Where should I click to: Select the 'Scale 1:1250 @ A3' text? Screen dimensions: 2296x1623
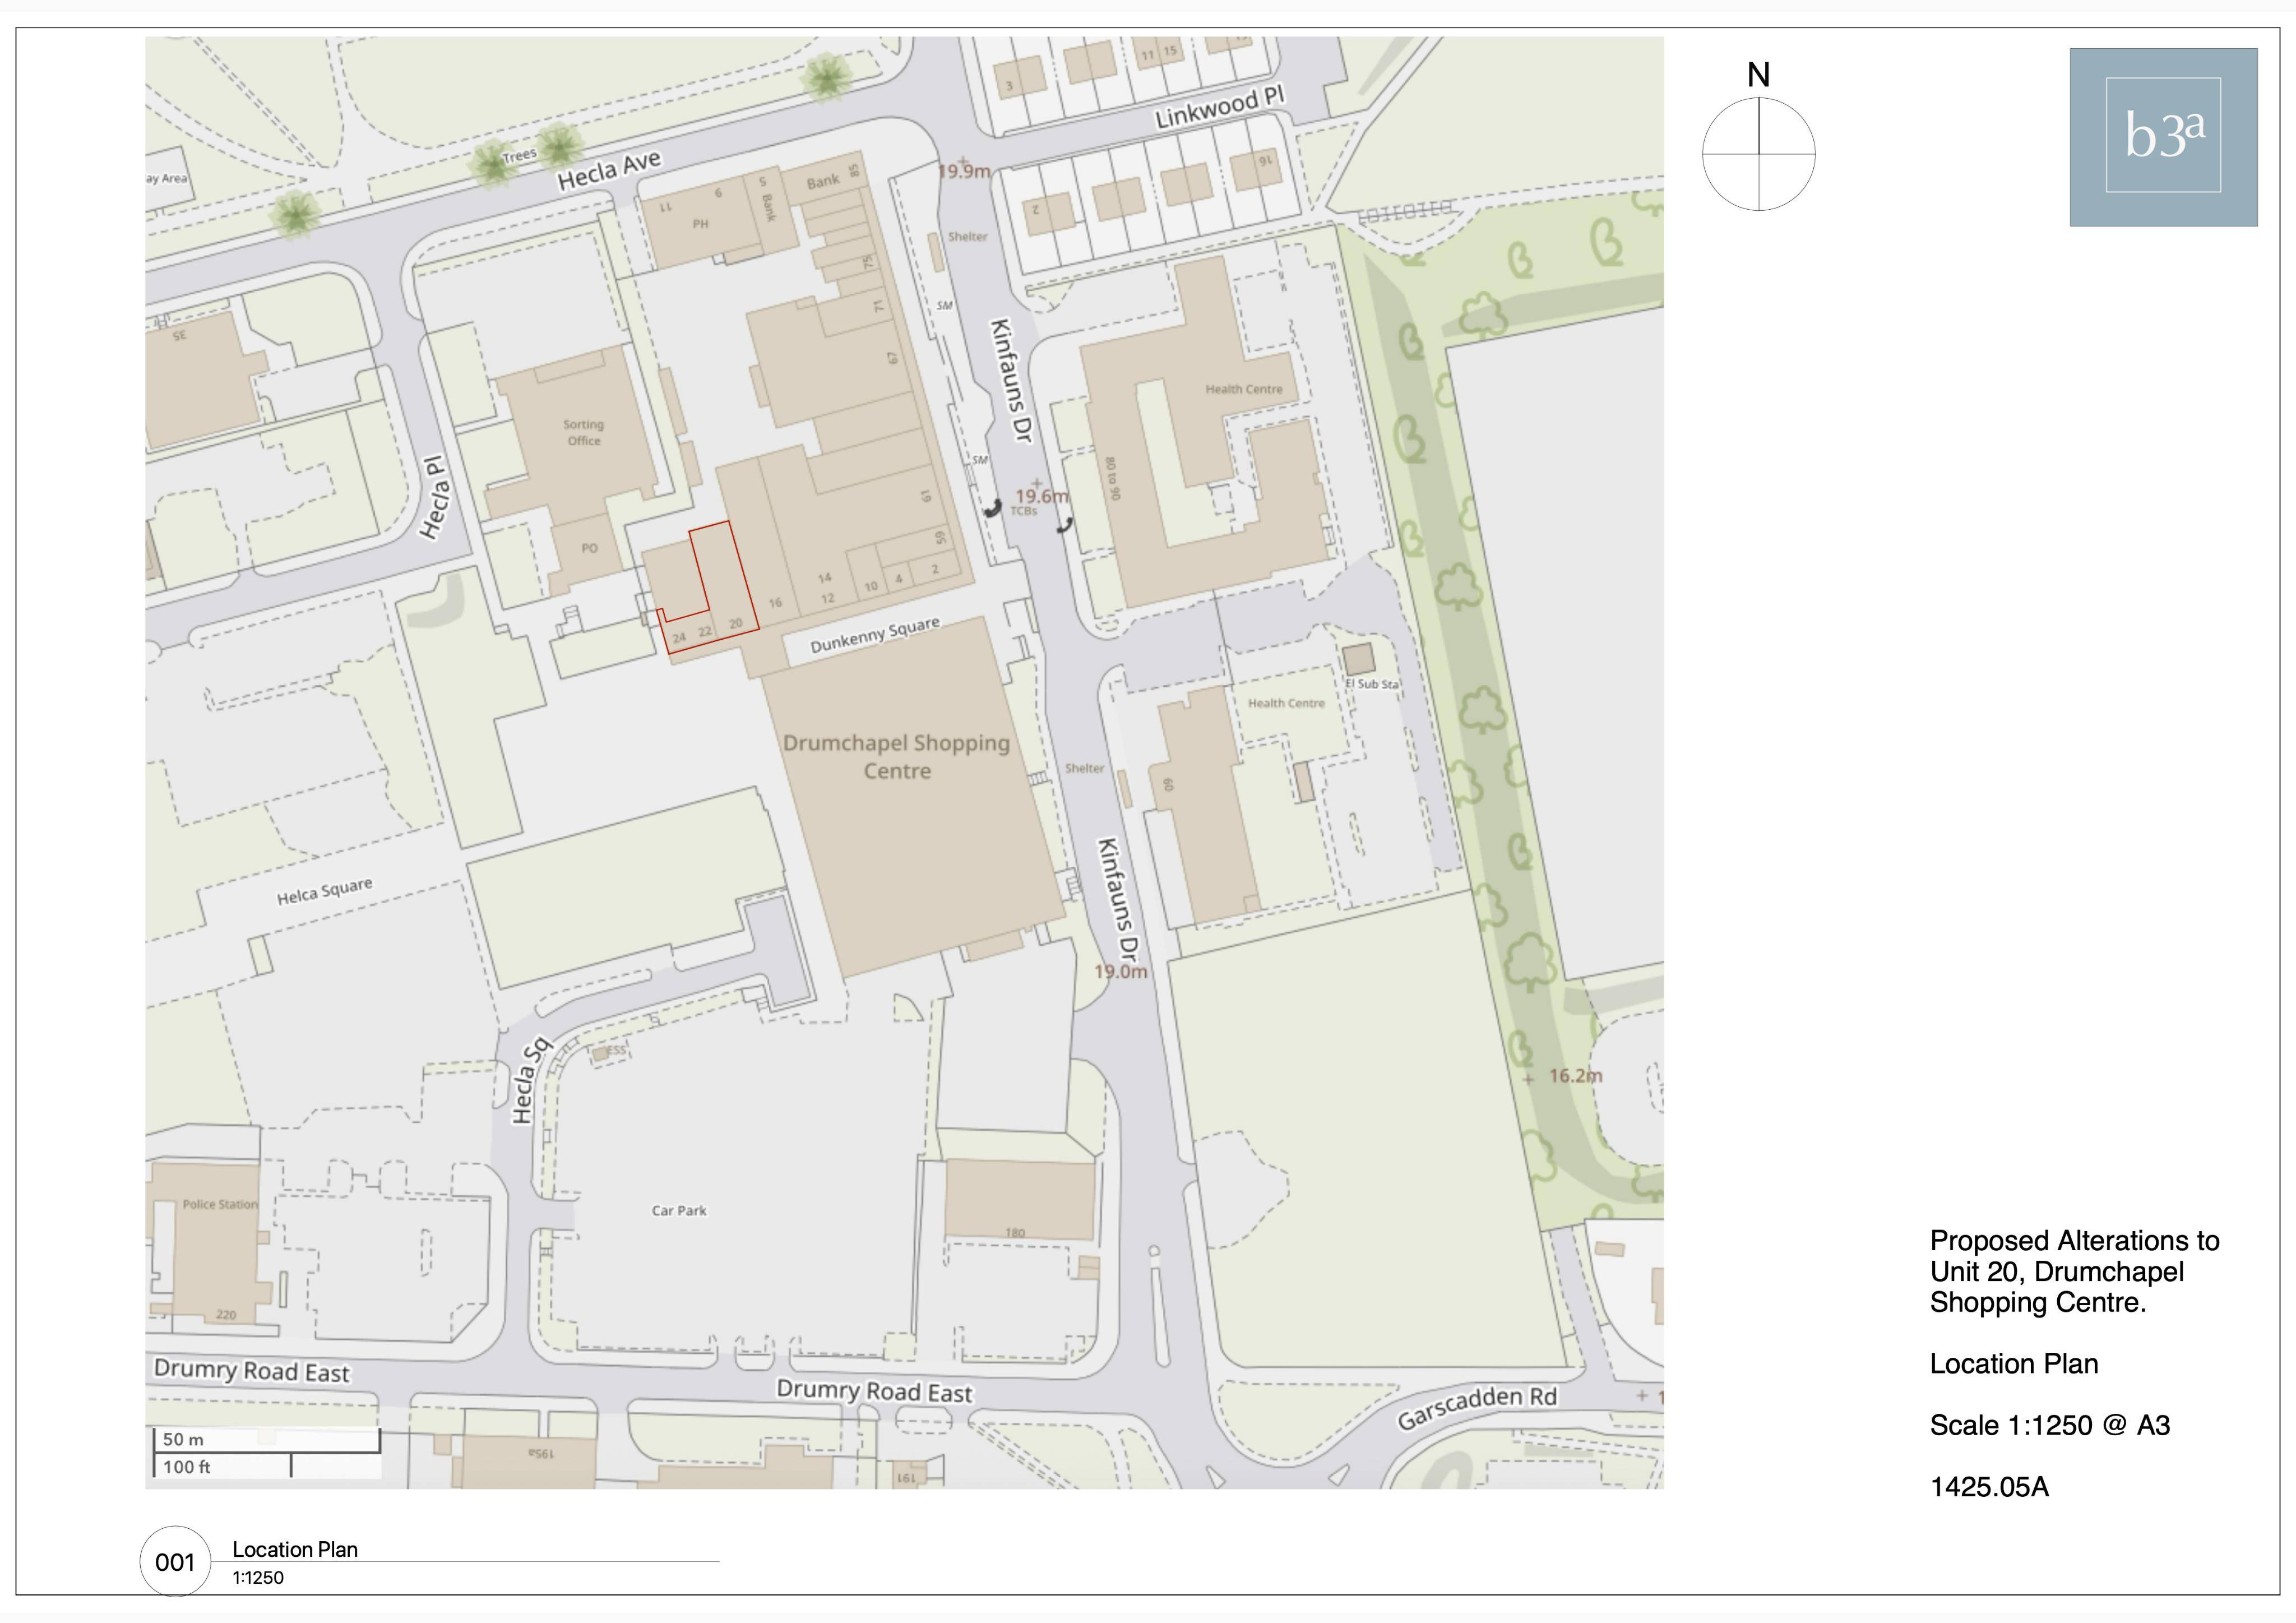pyautogui.click(x=2050, y=1425)
